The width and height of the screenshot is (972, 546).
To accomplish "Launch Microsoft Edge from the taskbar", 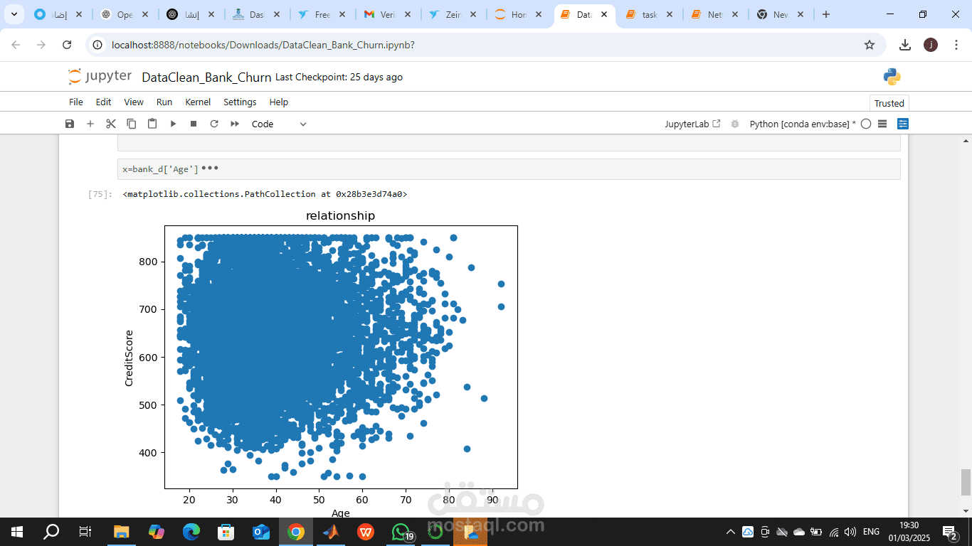I will pos(191,532).
